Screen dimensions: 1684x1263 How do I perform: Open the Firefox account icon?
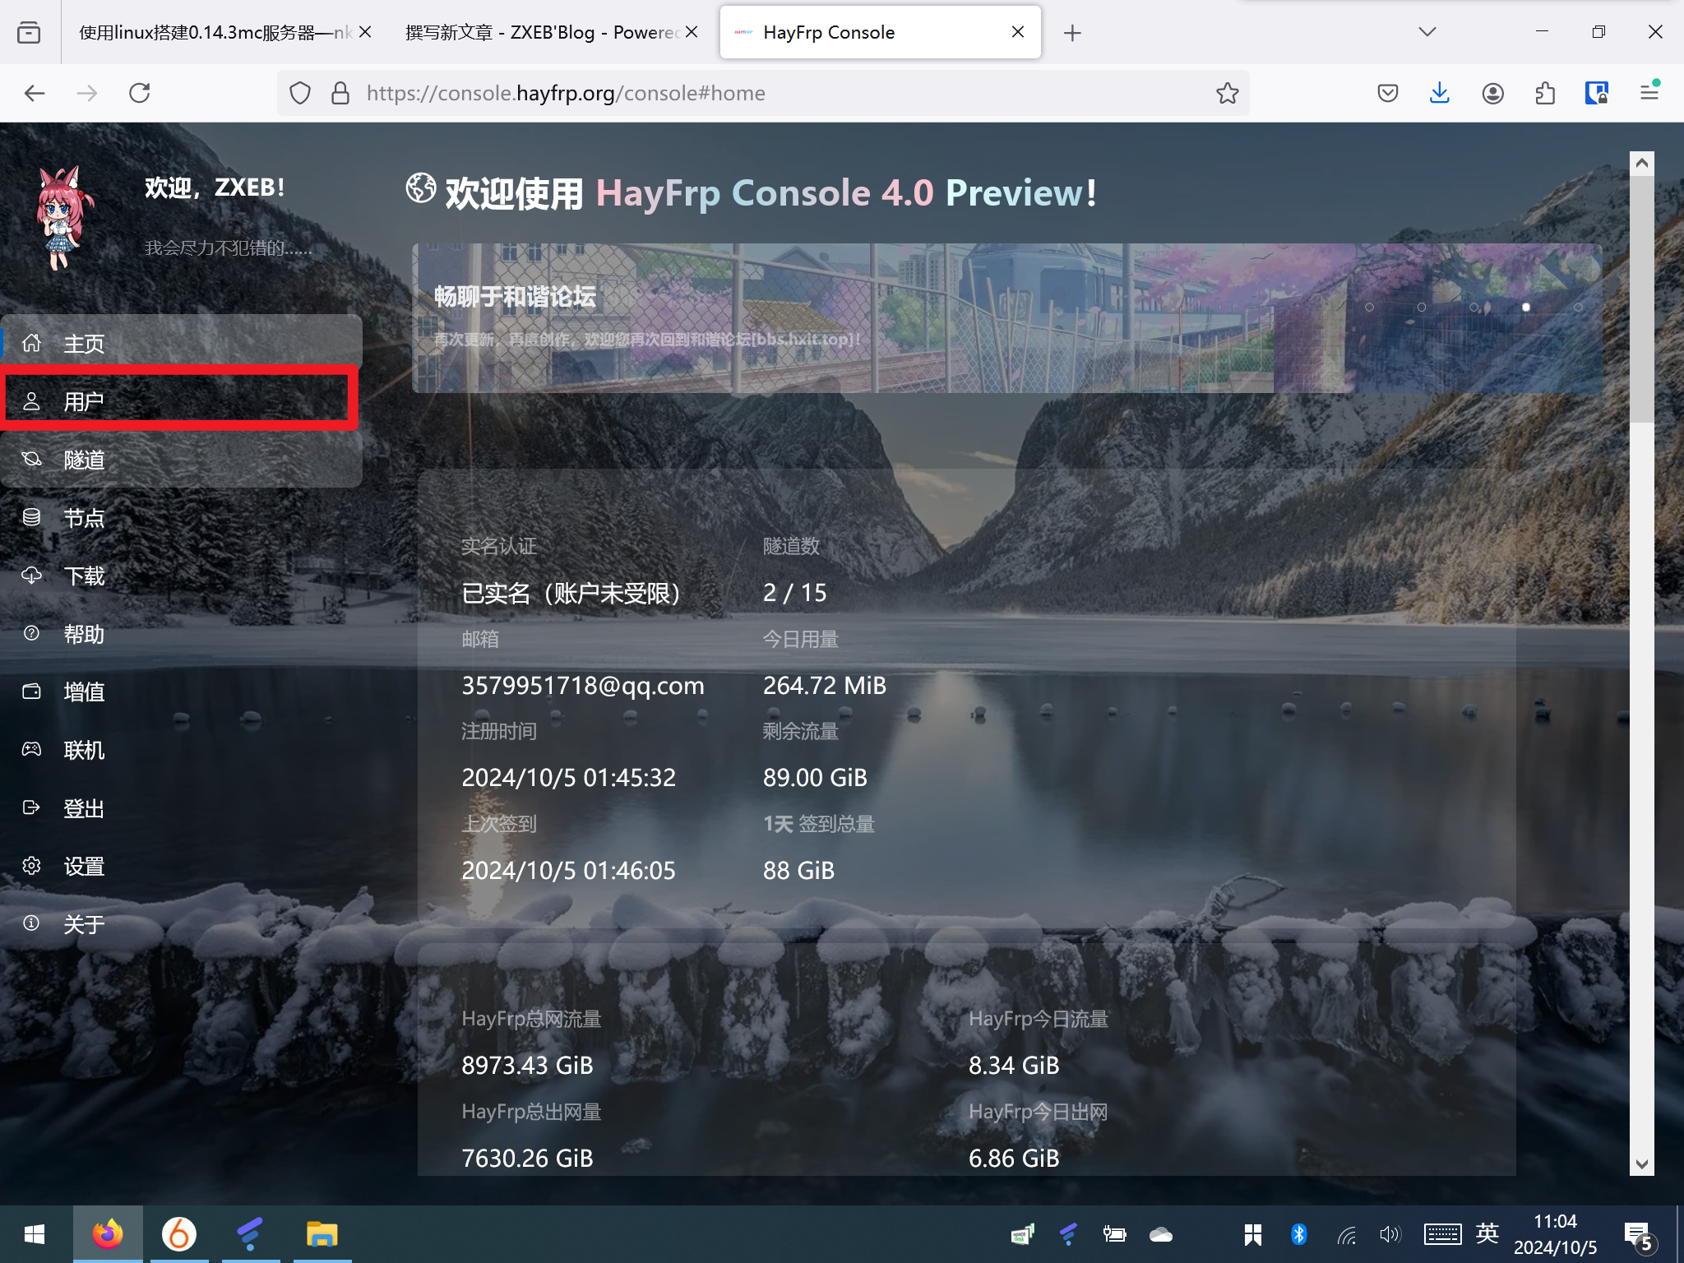[1493, 93]
